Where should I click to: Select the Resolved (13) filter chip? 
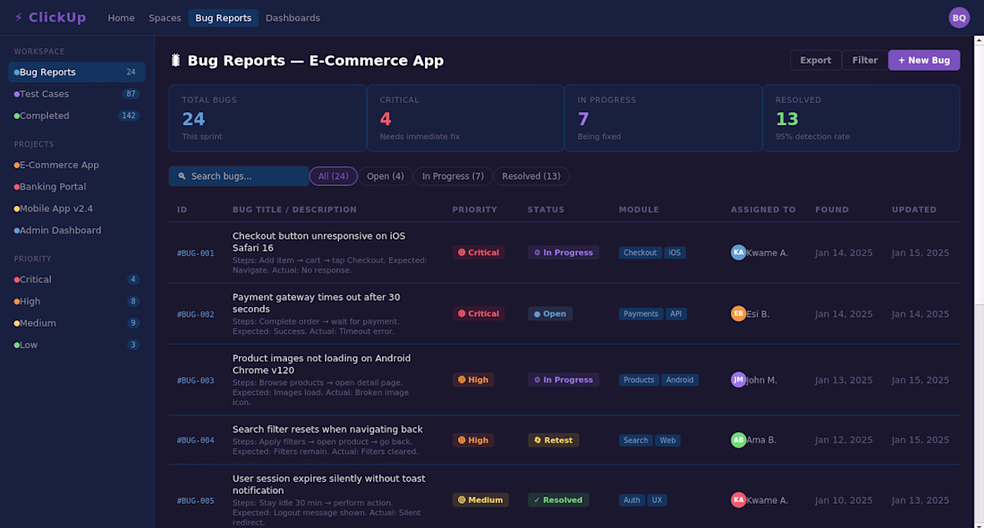pos(530,176)
